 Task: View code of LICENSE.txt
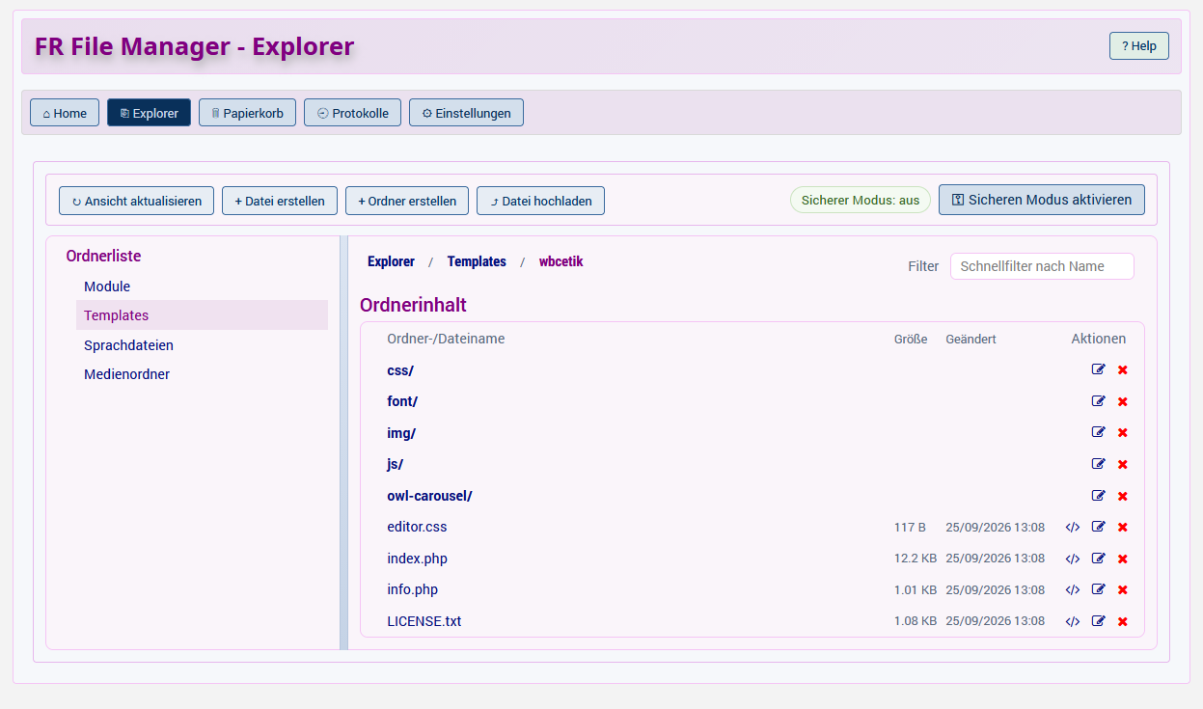1072,621
